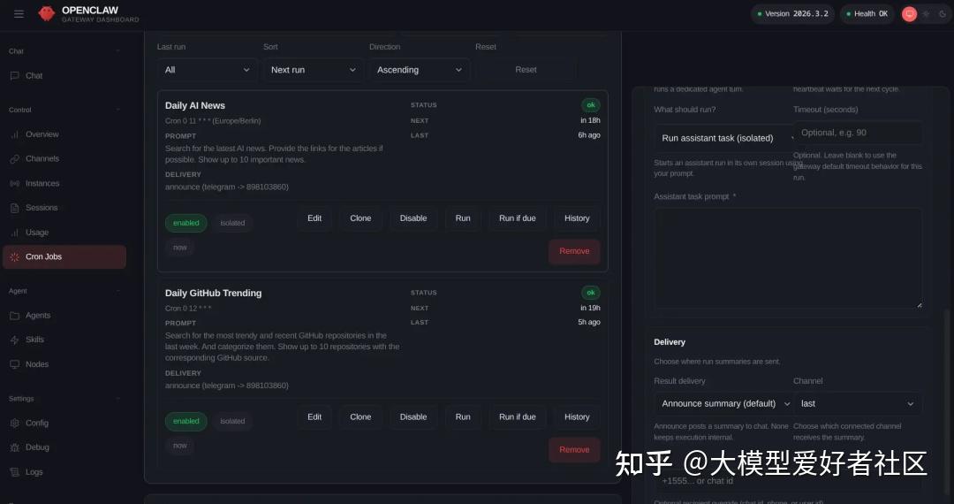Open Chat from the sidebar
This screenshot has width=954, height=504.
(x=34, y=76)
